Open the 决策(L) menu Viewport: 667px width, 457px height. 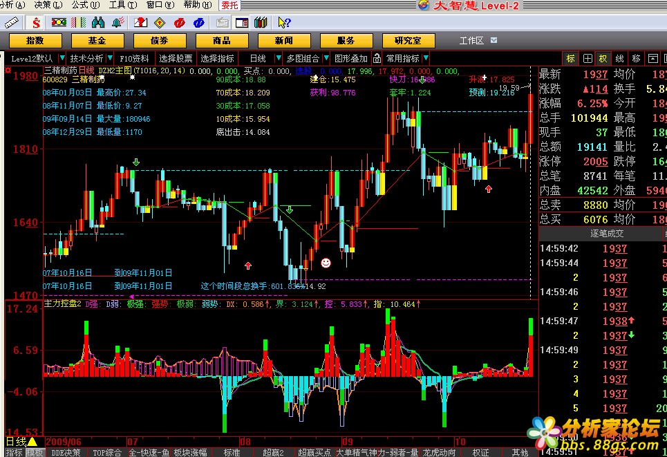pos(48,5)
